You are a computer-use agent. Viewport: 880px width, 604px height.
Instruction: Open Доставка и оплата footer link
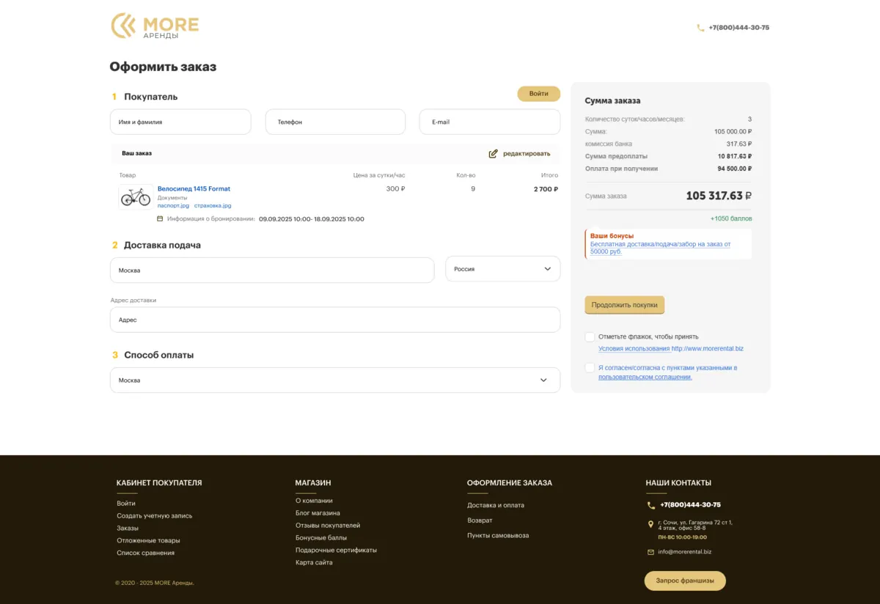tap(496, 505)
